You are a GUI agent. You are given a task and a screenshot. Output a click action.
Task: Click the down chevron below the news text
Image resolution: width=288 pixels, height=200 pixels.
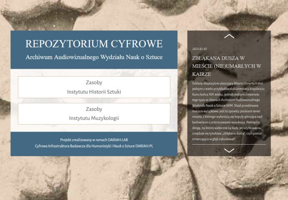[229, 150]
